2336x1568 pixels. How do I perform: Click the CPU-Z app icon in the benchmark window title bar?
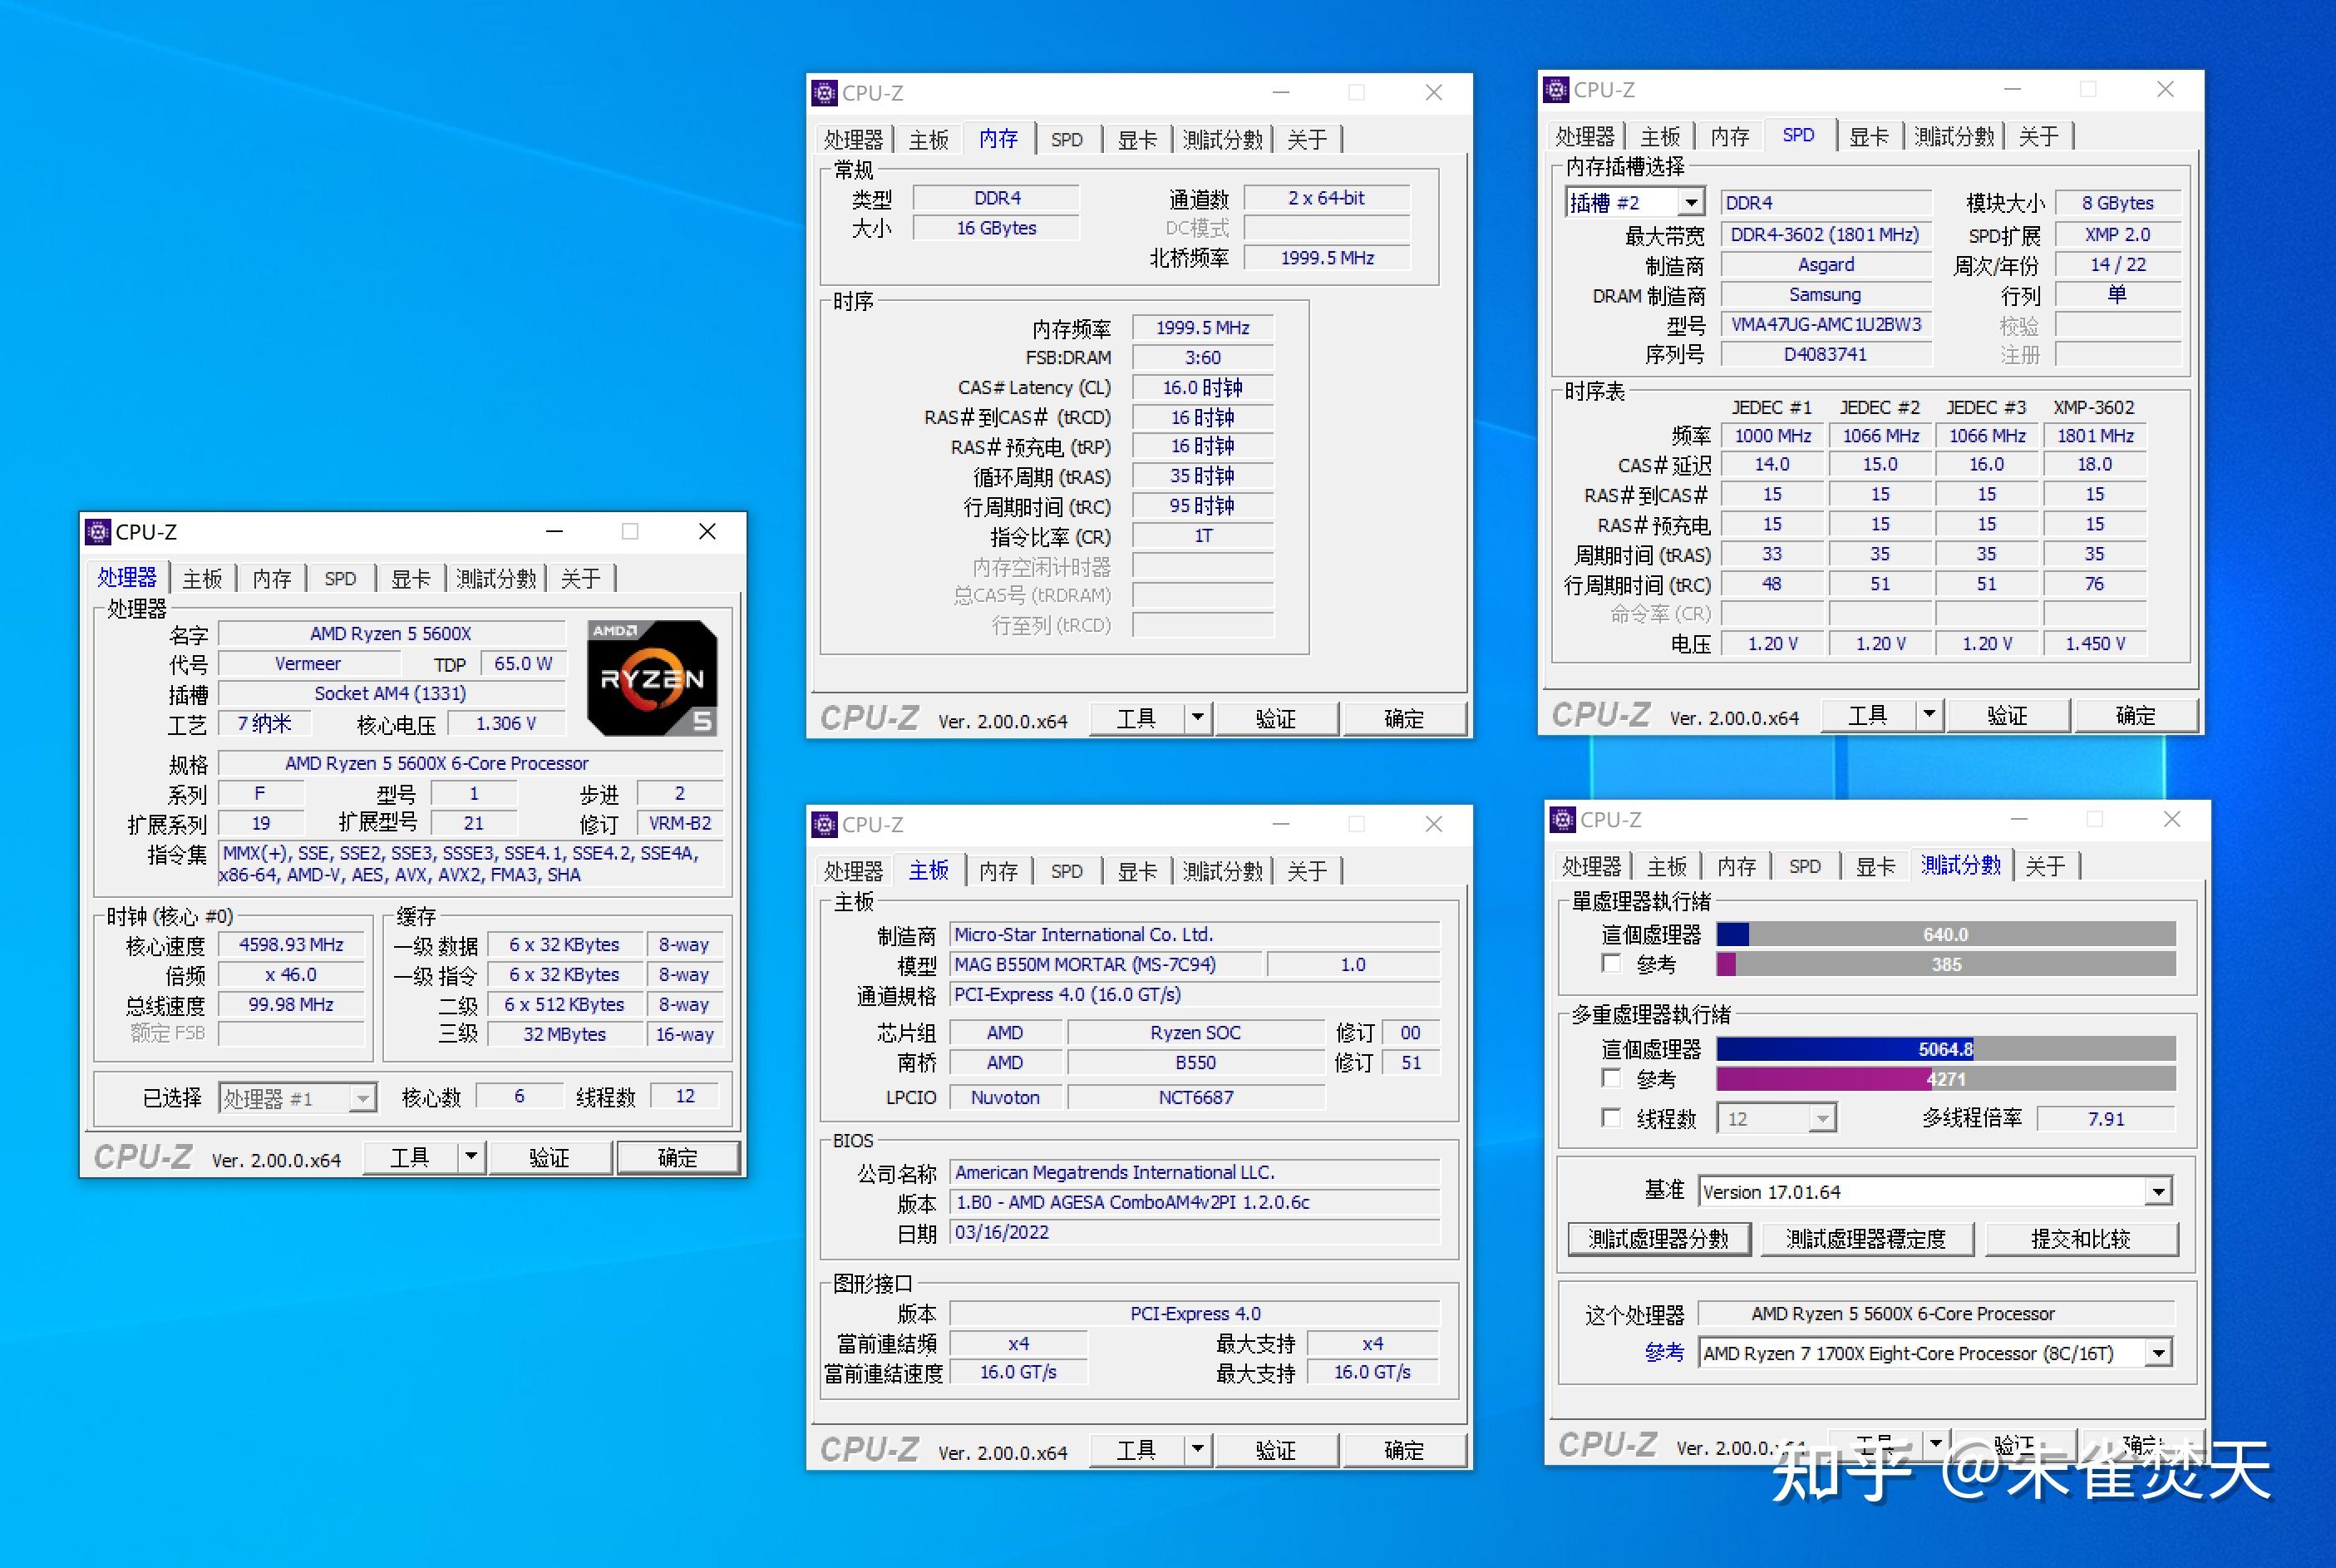point(1562,820)
